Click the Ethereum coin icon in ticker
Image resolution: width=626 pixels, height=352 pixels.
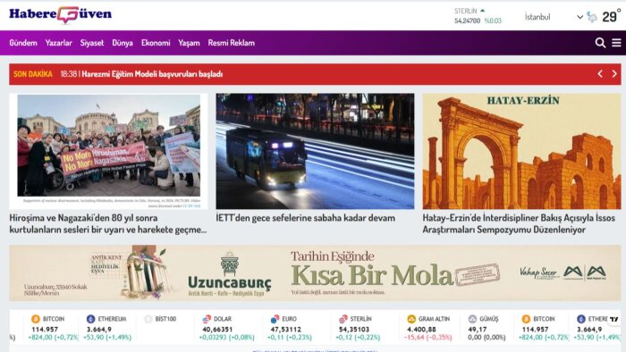point(90,319)
